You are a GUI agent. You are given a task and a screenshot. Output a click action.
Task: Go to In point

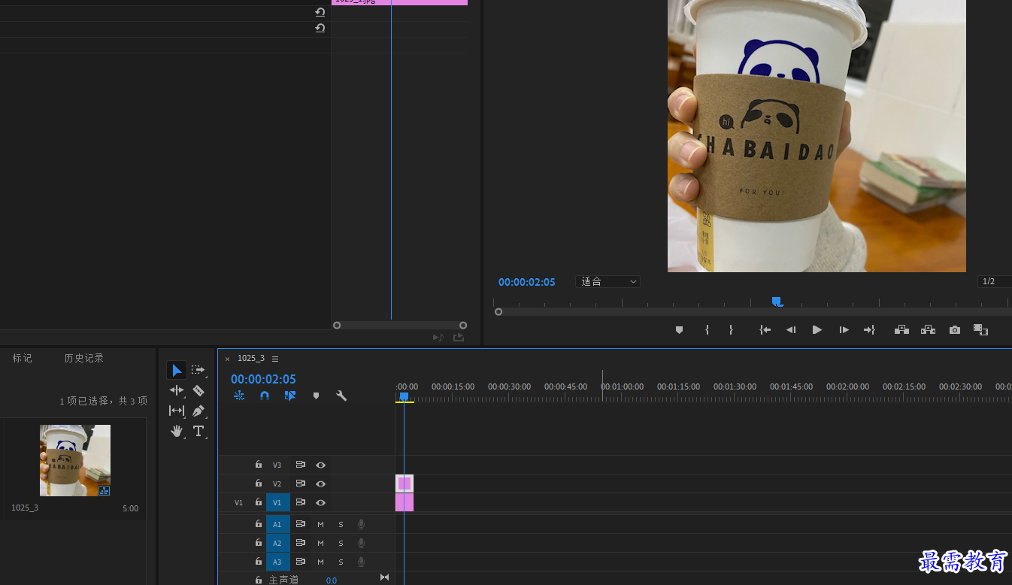click(765, 330)
